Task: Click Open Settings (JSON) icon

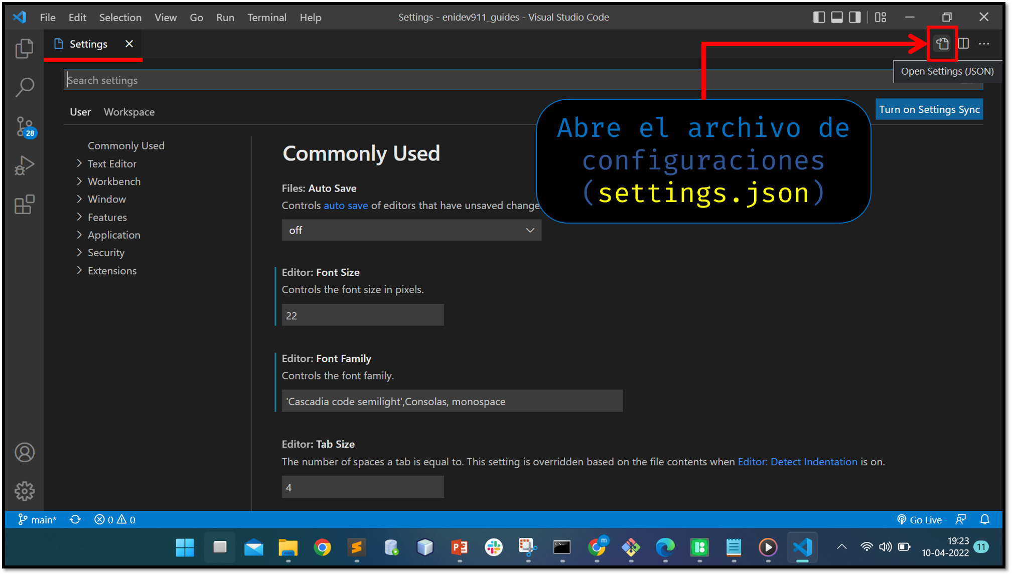Action: 942,44
